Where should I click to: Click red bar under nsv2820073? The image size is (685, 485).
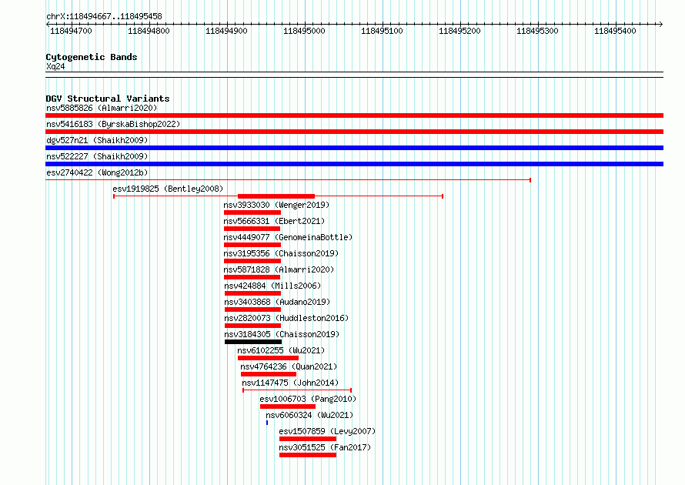tap(253, 326)
